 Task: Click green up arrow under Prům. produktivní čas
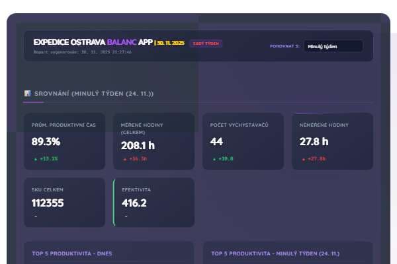[x=35, y=158]
